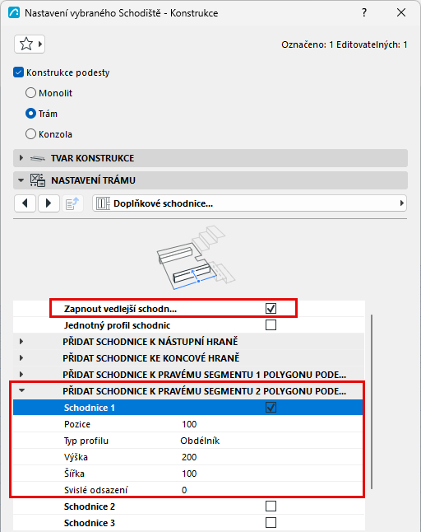Go to next settings page arrow

tap(49, 203)
